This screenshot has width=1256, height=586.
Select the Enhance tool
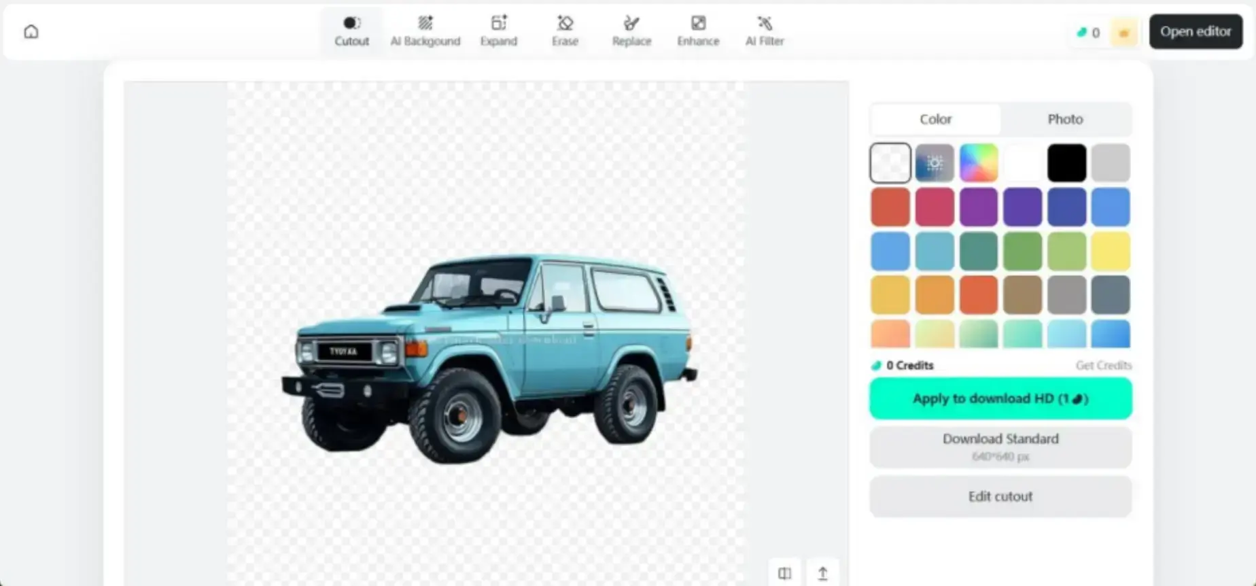698,31
